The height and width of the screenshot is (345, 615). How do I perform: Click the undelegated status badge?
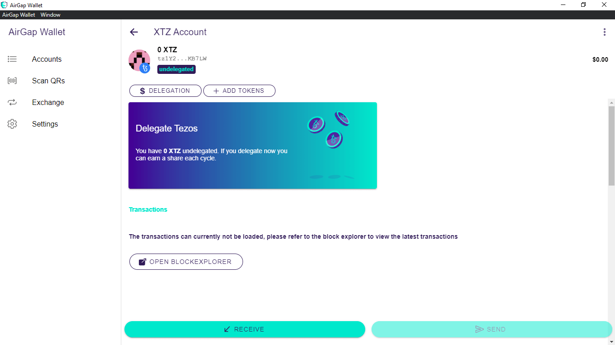(x=176, y=69)
